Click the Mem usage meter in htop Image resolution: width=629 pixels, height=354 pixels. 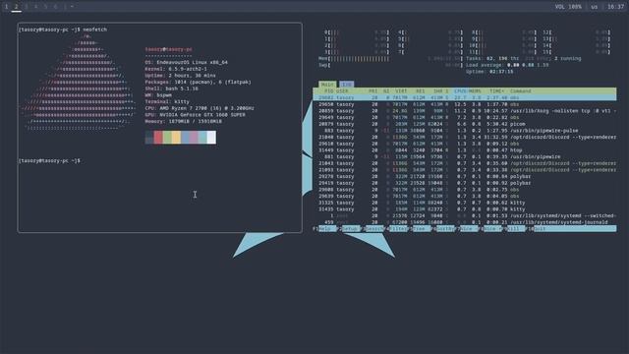click(390, 59)
